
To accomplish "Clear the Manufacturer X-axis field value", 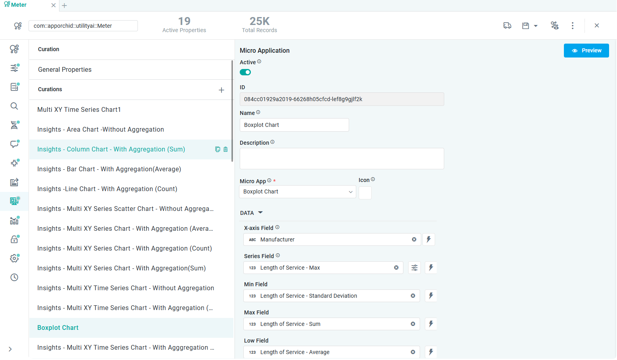I will 414,239.
